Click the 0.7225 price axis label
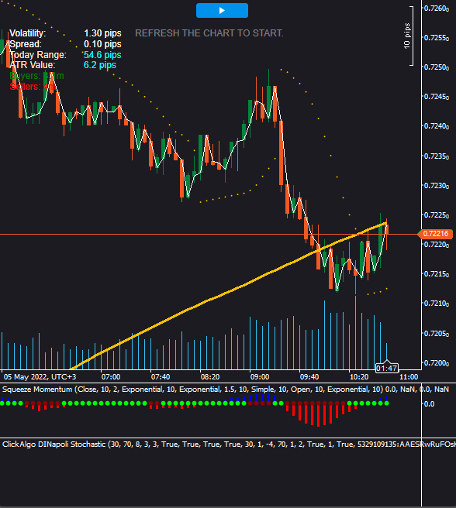This screenshot has height=508, width=456. 437,215
